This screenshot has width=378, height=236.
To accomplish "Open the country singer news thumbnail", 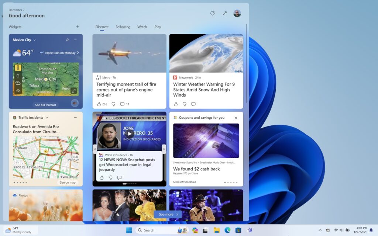I will [206, 205].
